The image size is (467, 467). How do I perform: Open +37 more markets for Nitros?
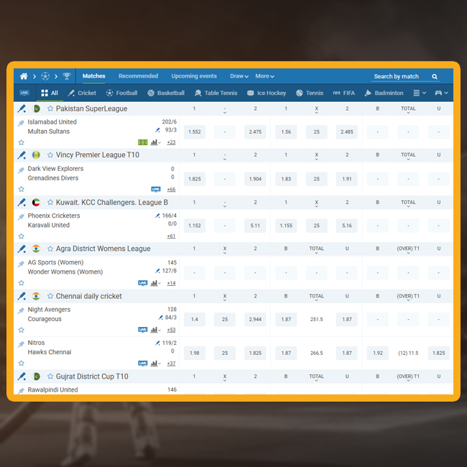pos(171,364)
